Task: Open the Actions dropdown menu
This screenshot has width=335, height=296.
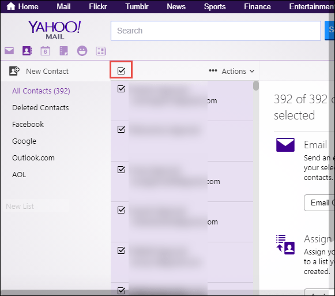Action: [238, 71]
